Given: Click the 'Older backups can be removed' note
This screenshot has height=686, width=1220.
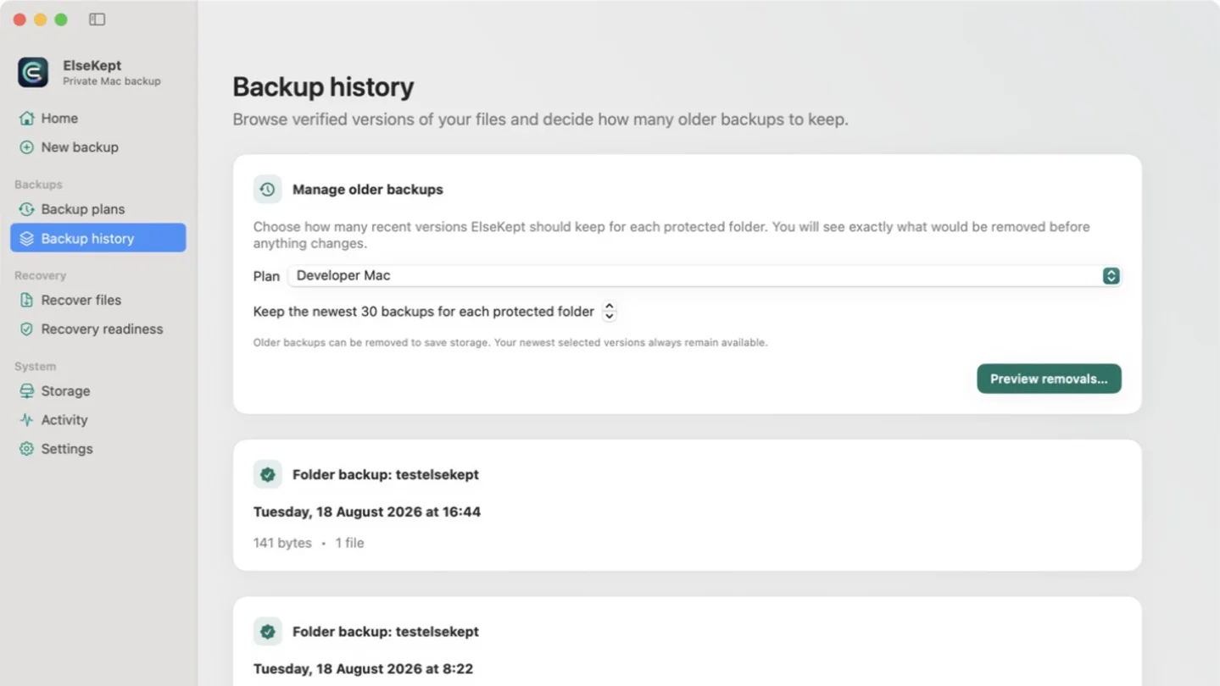Looking at the screenshot, I should pyautogui.click(x=510, y=343).
